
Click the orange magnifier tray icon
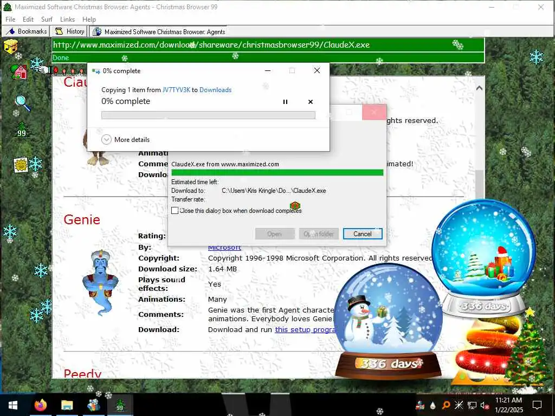tap(446, 405)
